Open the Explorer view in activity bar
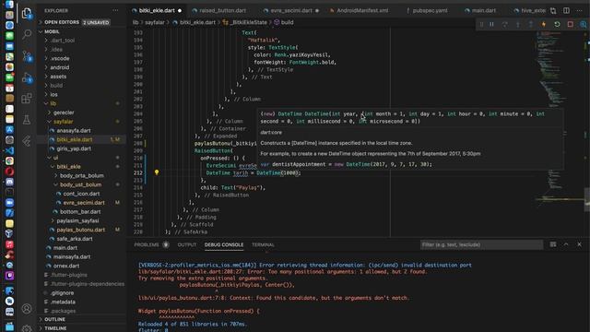 tap(27, 13)
